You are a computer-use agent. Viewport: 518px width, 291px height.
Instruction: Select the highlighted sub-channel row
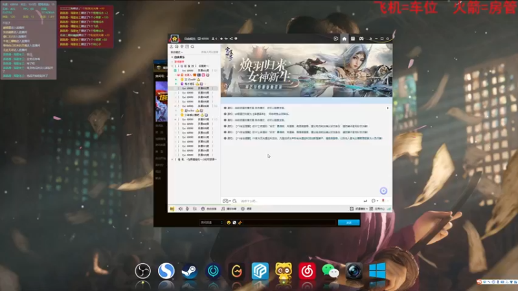(x=194, y=89)
